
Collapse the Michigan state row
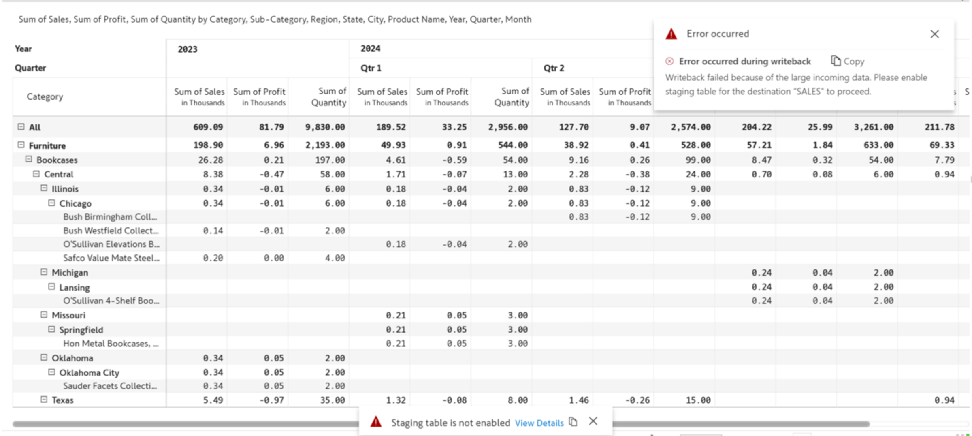pos(44,272)
